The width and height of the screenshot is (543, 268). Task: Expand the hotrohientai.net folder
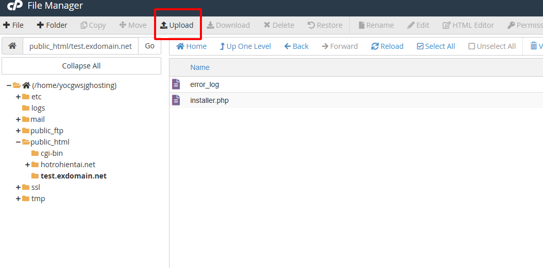(28, 165)
